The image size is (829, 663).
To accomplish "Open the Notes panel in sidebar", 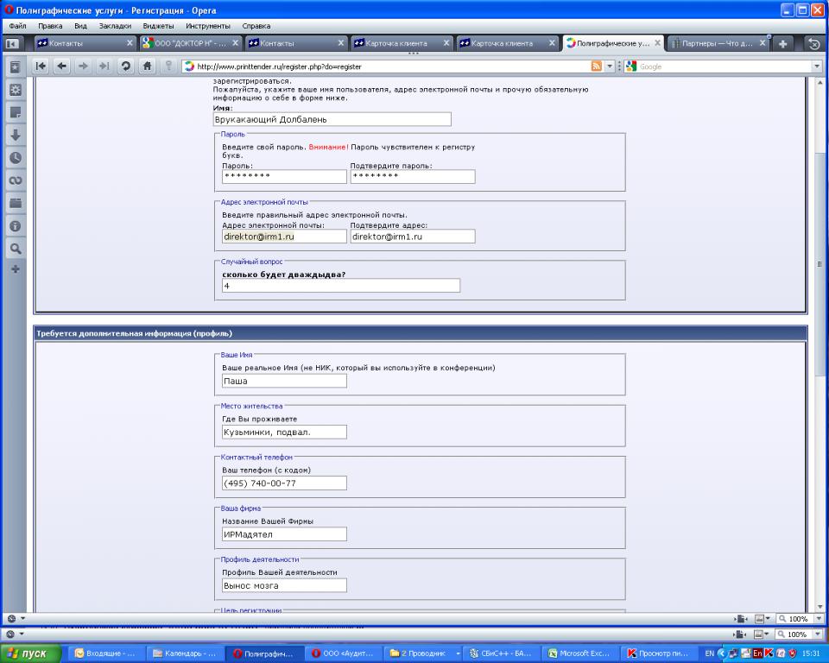I will [x=15, y=112].
